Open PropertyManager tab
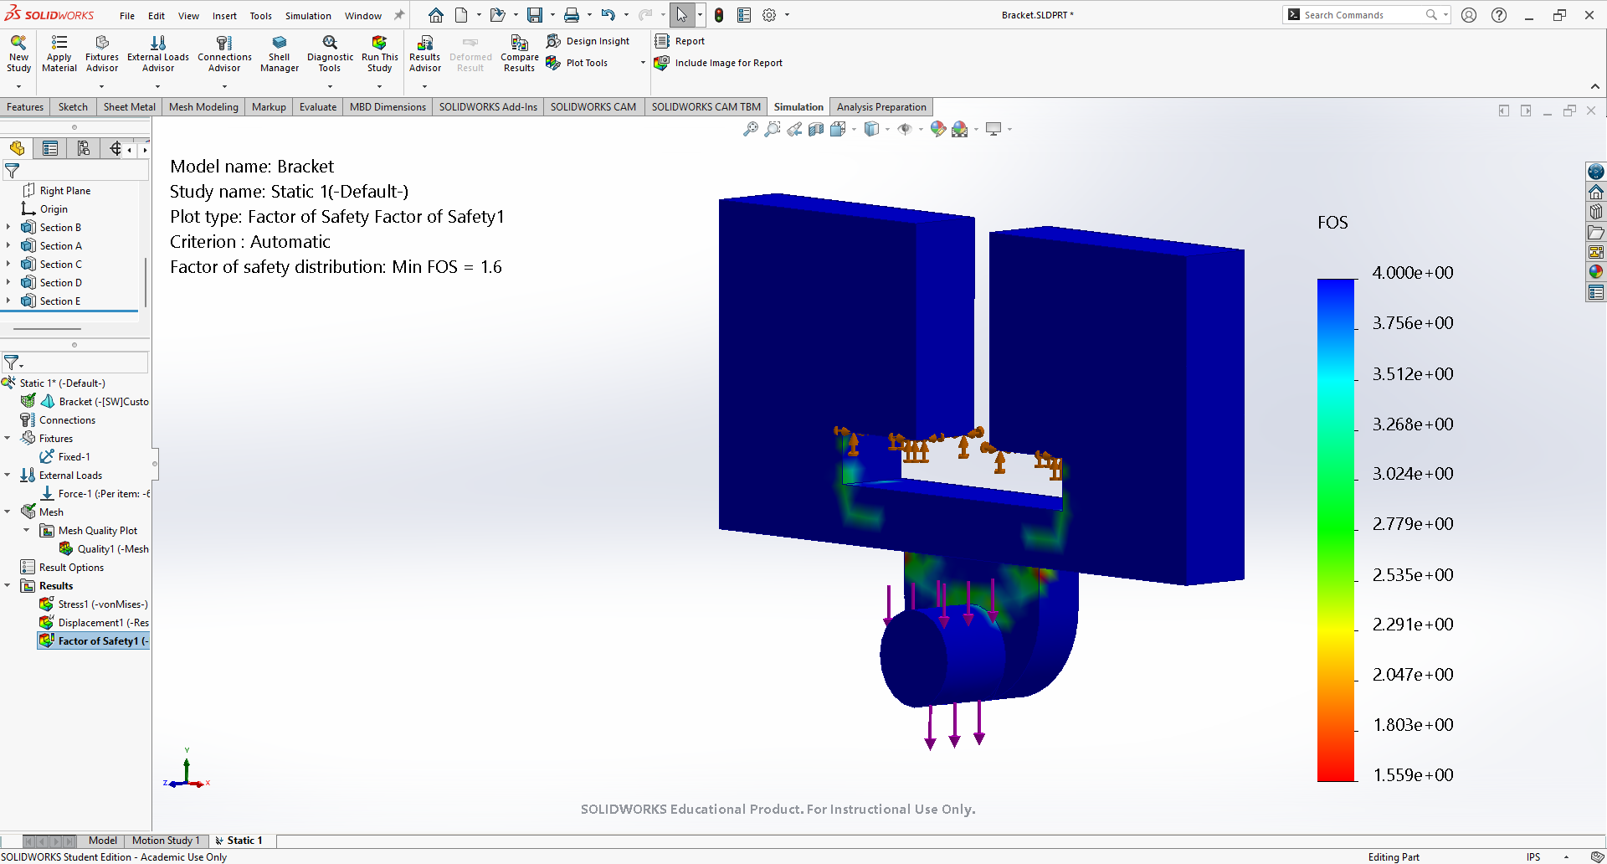The image size is (1607, 864). (50, 148)
